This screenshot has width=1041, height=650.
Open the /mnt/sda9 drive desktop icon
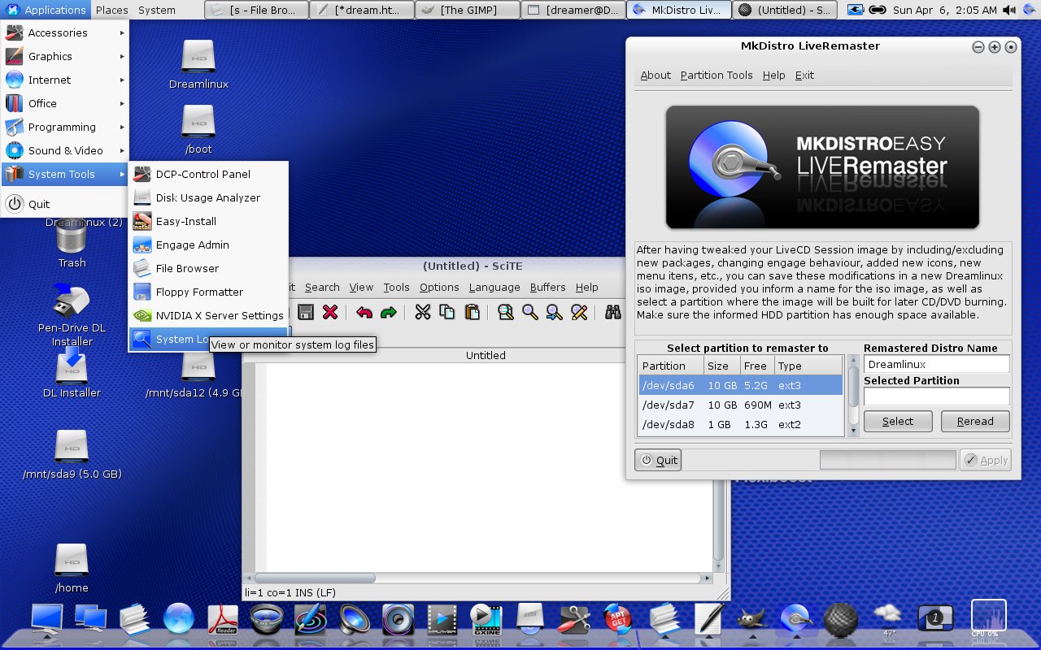(72, 455)
